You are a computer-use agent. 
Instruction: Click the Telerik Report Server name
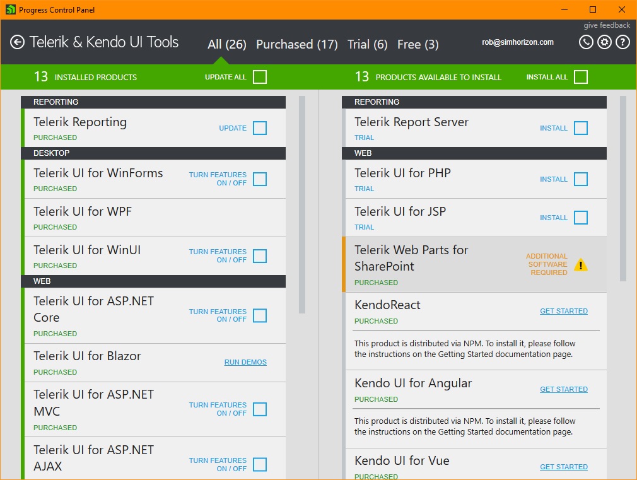click(411, 122)
